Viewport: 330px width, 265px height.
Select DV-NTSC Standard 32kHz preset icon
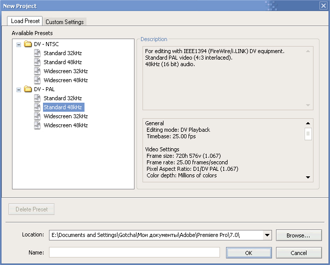37,53
